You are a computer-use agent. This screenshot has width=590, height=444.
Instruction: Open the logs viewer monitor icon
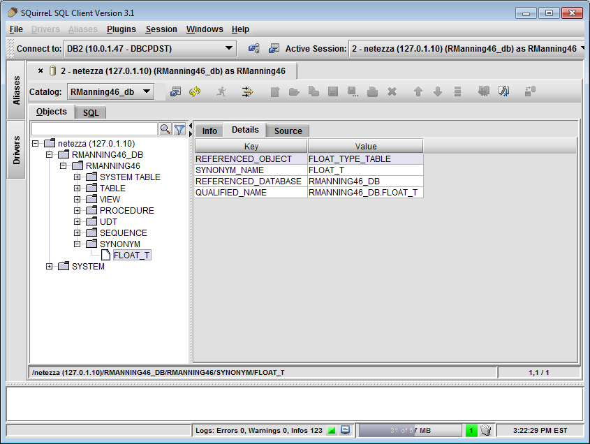[346, 431]
